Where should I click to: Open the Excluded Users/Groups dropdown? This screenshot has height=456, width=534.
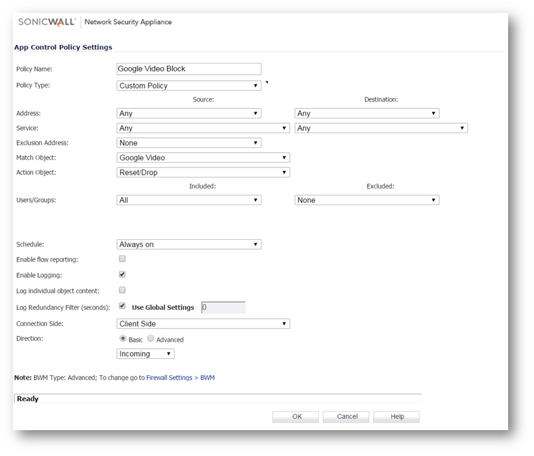[x=366, y=200]
